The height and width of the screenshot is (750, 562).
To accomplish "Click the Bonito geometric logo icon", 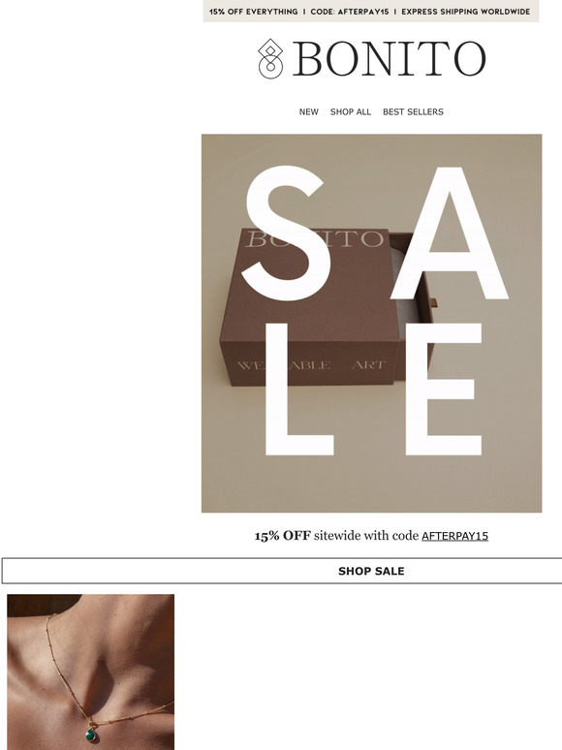I will (x=270, y=58).
